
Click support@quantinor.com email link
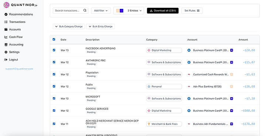[19, 69]
